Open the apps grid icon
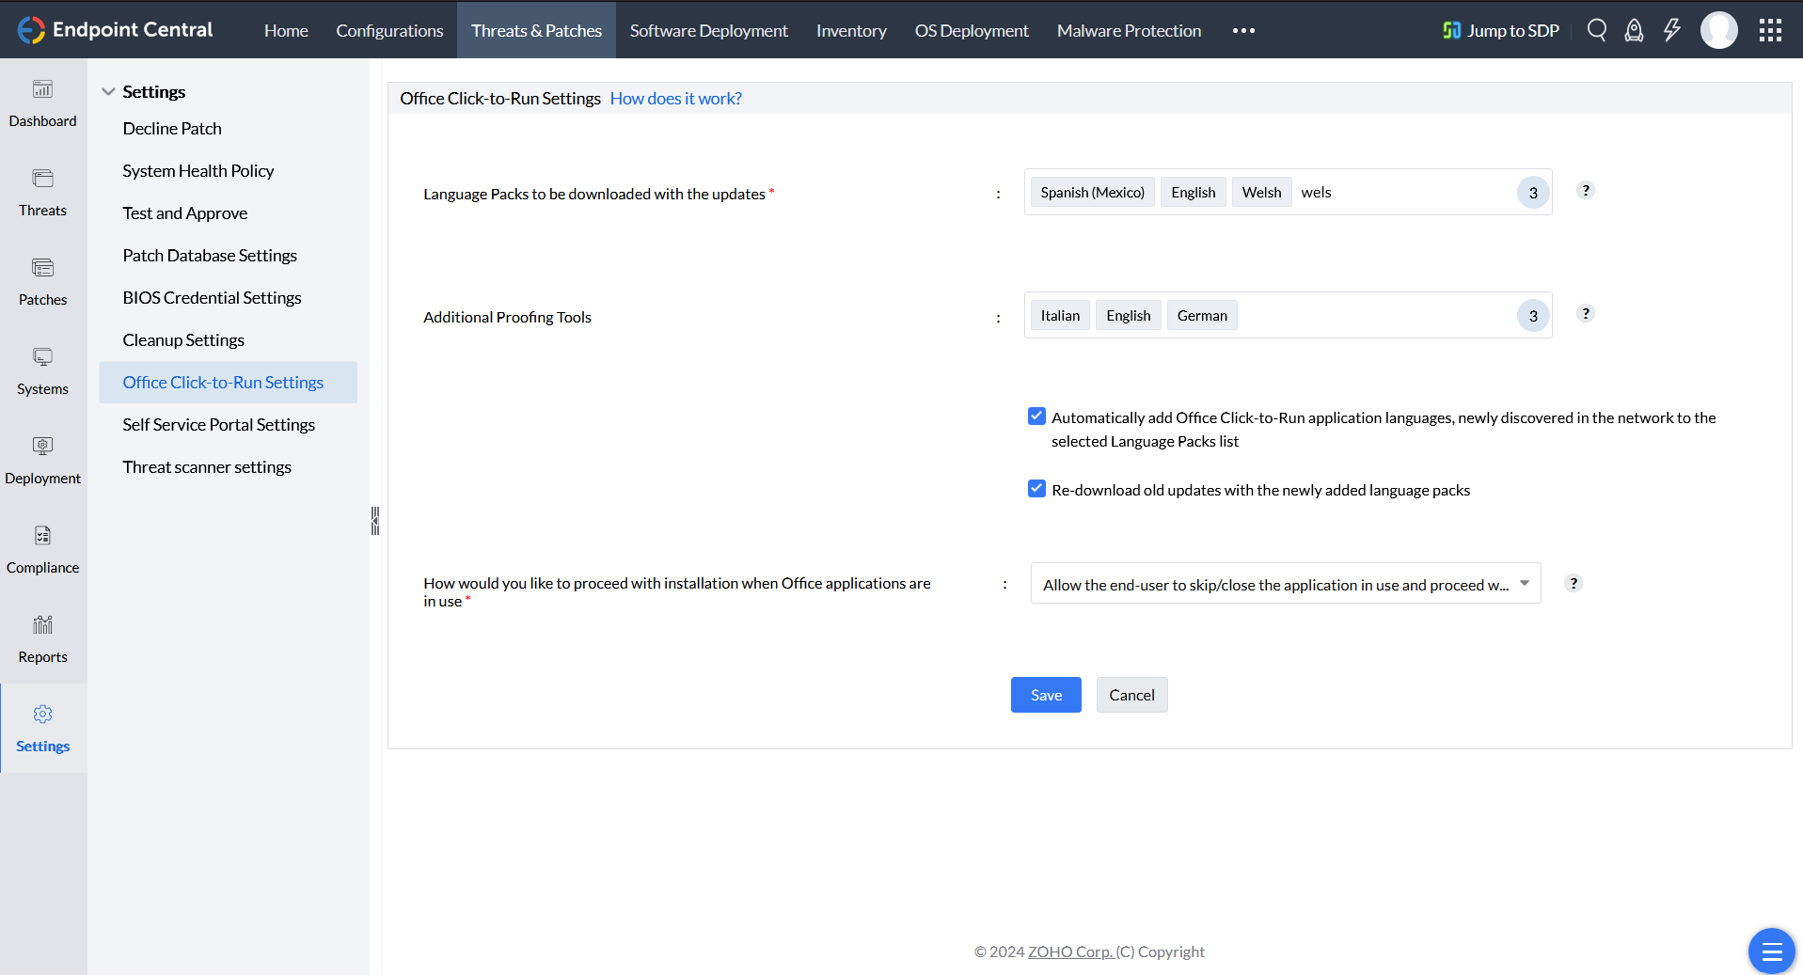The image size is (1803, 975). [1770, 30]
